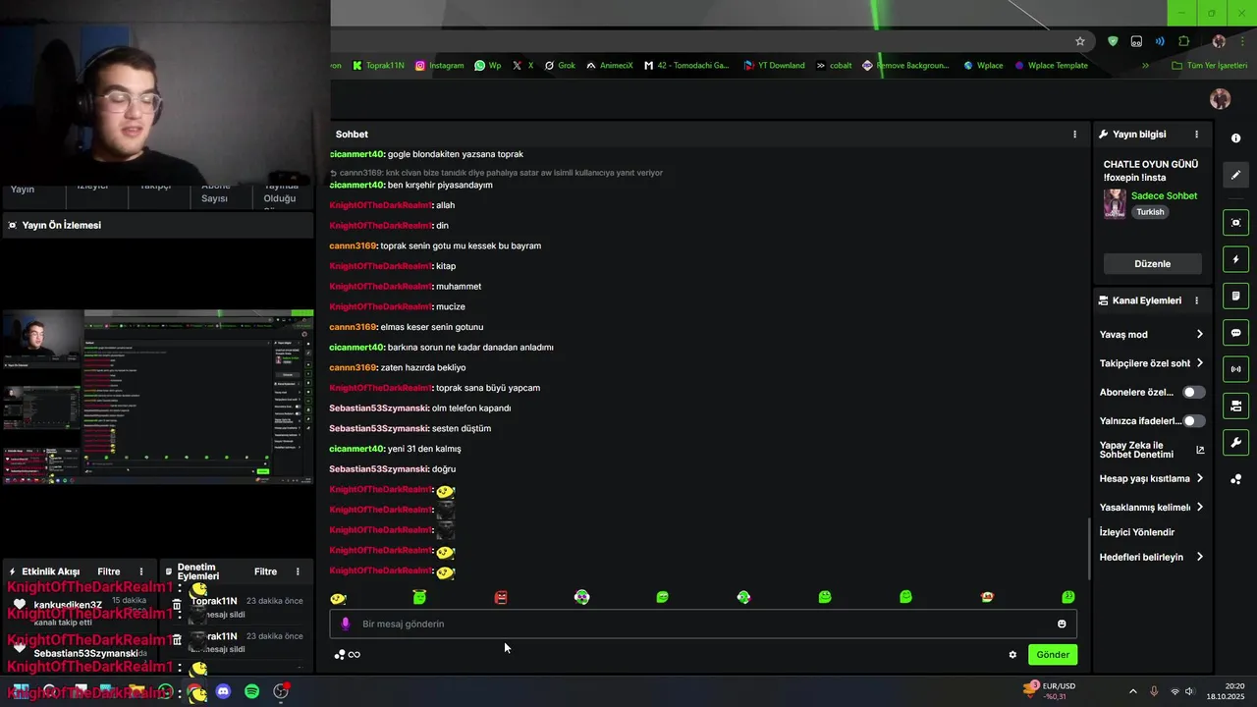Open Instagram bookmark
This screenshot has height=707, width=1257.
tap(439, 66)
